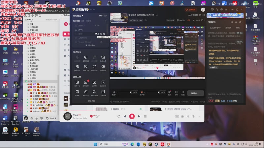
Task: Open the 热门游戏 category selector
Action: point(136,20)
